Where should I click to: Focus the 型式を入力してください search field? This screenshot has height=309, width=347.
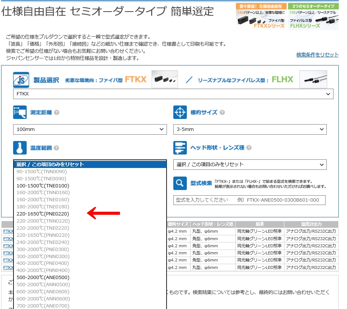(249, 200)
